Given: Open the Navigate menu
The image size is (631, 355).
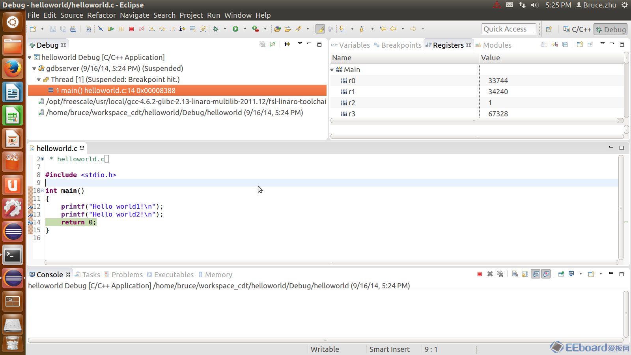Looking at the screenshot, I should (134, 15).
